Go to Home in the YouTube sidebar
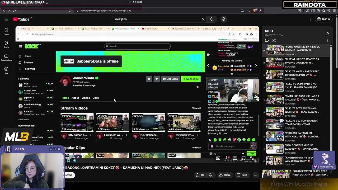Viewport: 338px width, 190px height. point(6,31)
